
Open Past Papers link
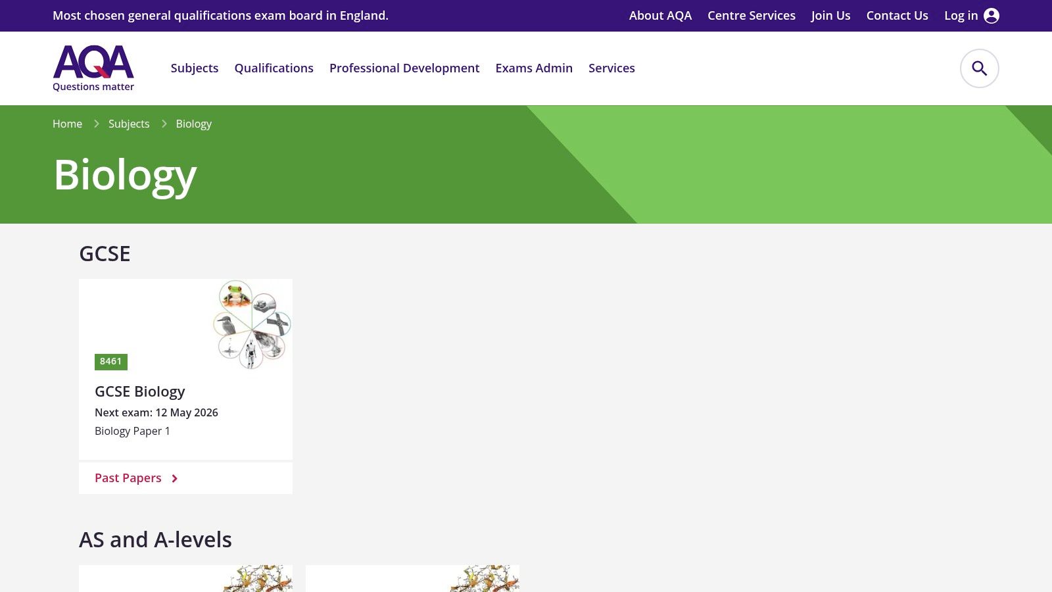[x=128, y=478]
